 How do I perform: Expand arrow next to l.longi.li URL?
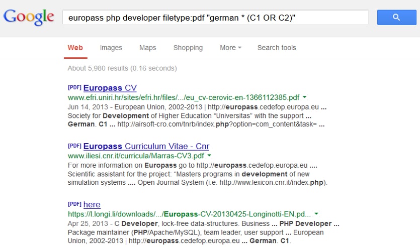pyautogui.click(x=316, y=213)
